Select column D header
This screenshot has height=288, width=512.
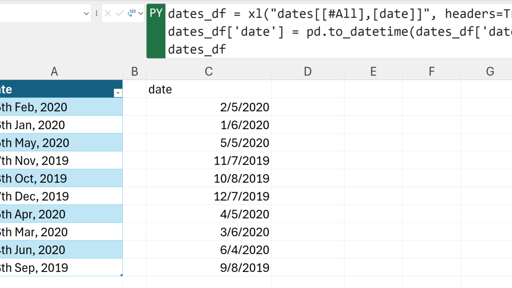point(308,72)
